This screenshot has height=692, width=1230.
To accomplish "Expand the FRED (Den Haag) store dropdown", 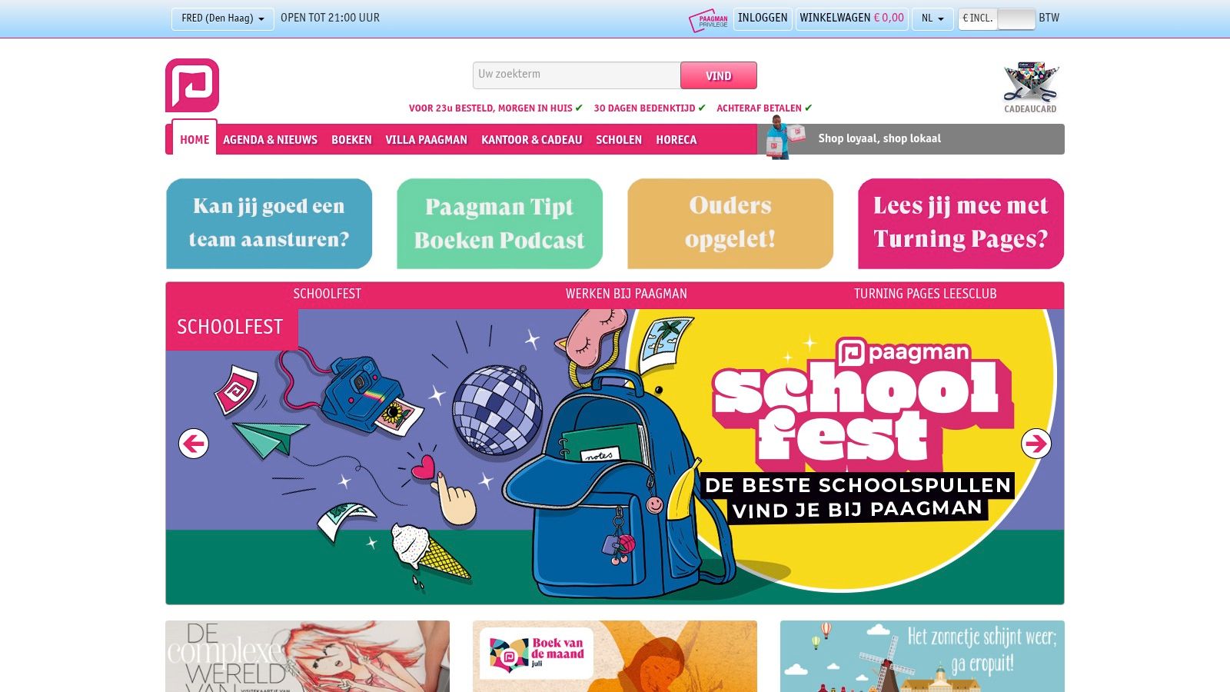I will pyautogui.click(x=223, y=18).
